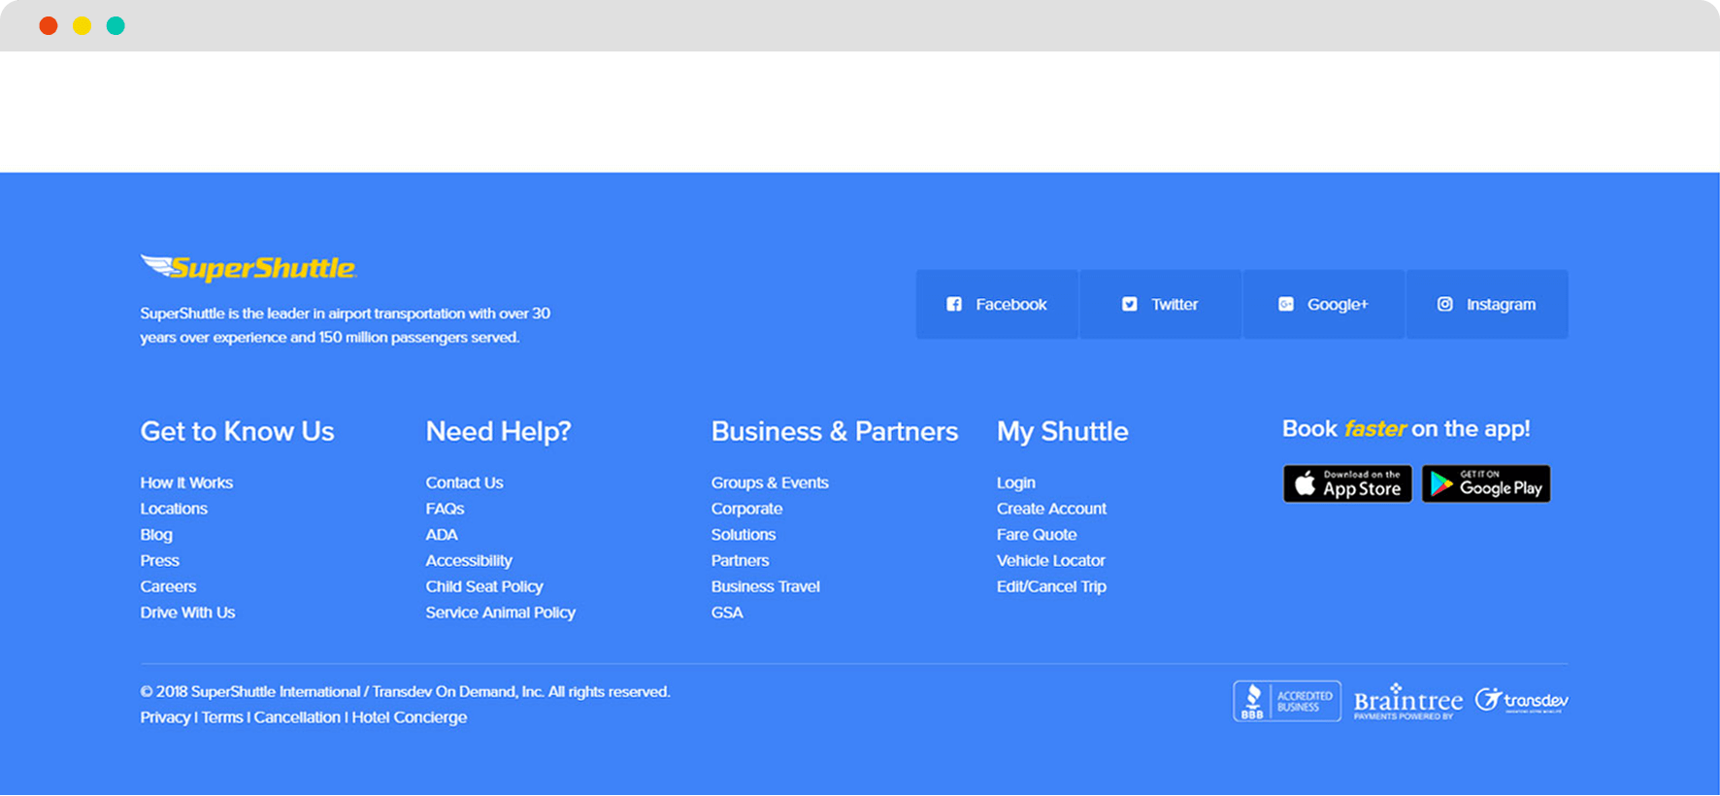Open the Privacy policy link

(x=165, y=717)
